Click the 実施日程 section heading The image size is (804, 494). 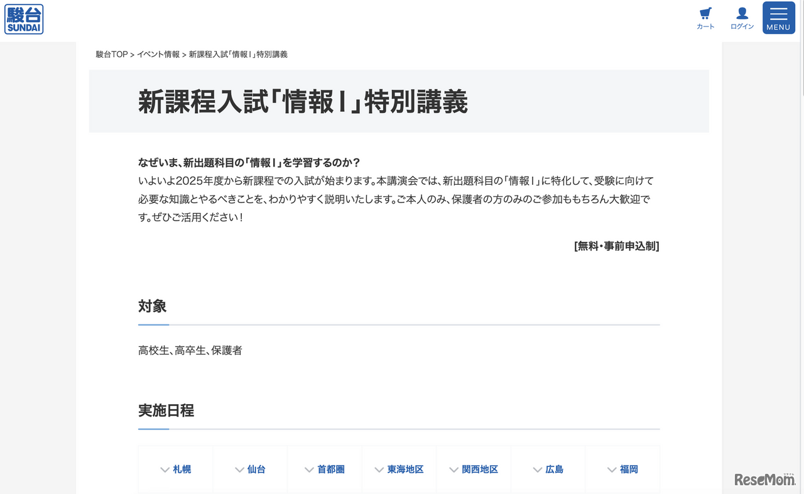(x=165, y=411)
